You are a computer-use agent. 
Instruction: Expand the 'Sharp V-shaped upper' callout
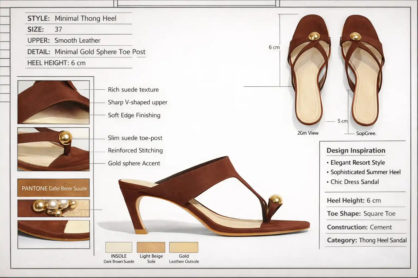click(x=137, y=102)
